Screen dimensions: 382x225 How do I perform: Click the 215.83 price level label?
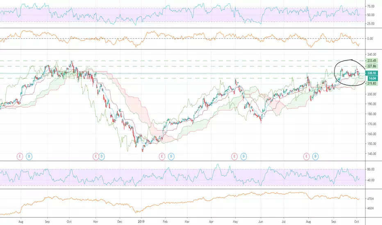click(372, 83)
